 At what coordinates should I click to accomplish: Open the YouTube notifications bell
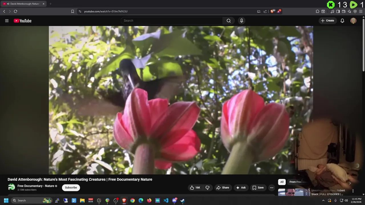point(342,20)
